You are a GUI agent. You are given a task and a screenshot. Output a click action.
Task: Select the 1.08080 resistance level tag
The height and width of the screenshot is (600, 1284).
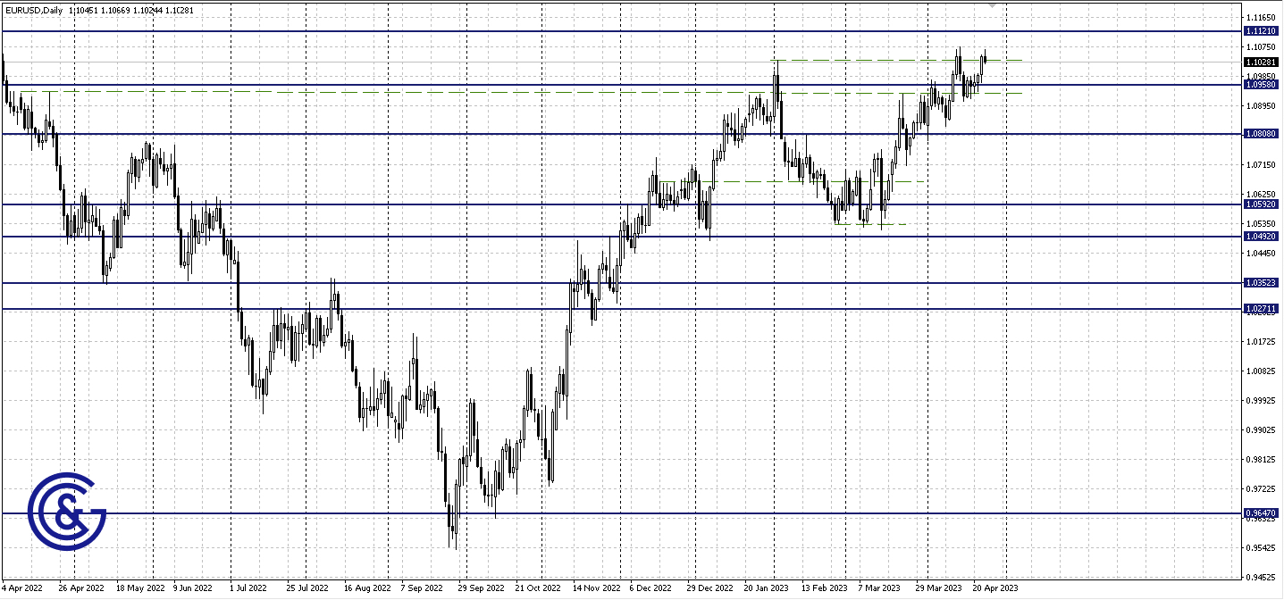pyautogui.click(x=1263, y=134)
